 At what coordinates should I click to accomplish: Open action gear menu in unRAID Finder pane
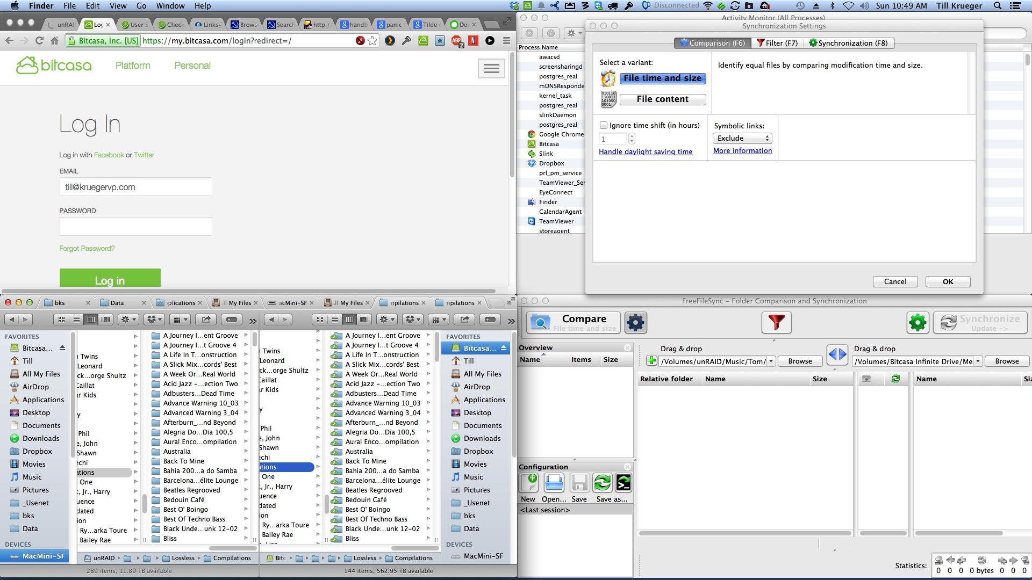[x=128, y=320]
